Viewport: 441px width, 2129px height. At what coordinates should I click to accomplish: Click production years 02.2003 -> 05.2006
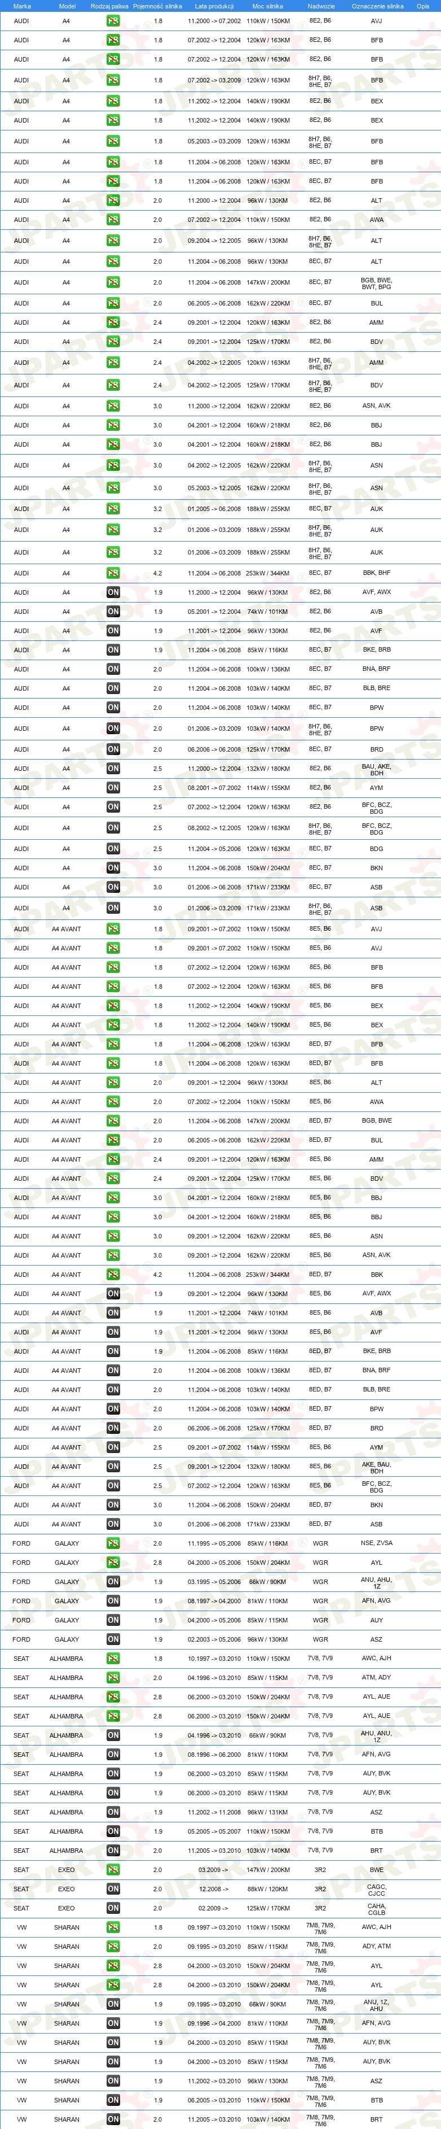(214, 1639)
